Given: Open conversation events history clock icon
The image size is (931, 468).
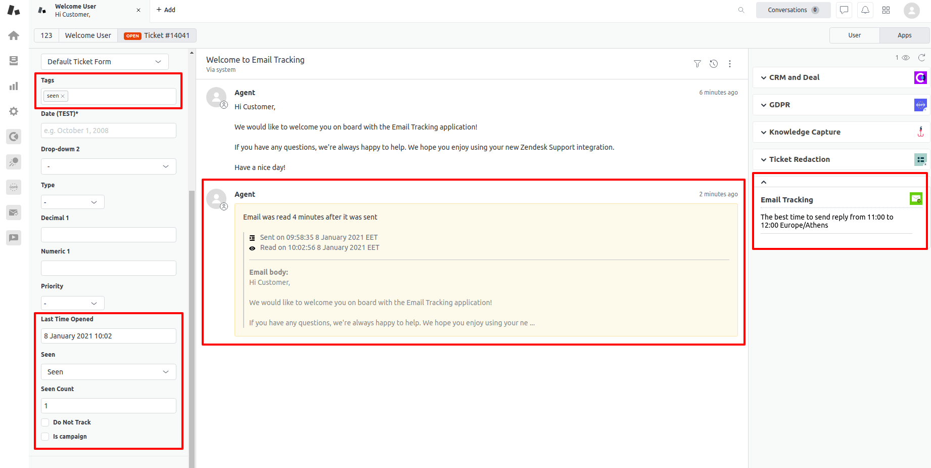Looking at the screenshot, I should (x=713, y=64).
